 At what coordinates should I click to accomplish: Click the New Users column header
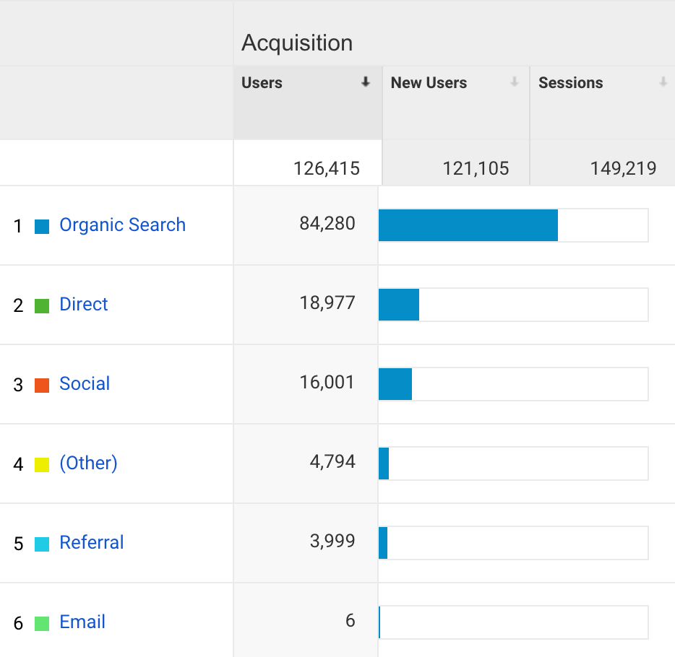[428, 82]
